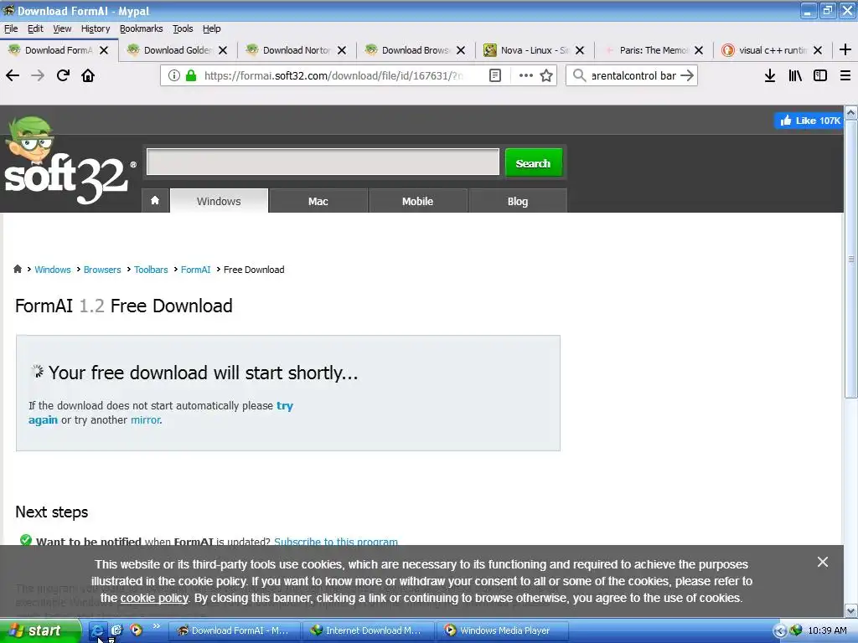Open the Help menu
Image resolution: width=858 pixels, height=643 pixels.
(x=211, y=28)
